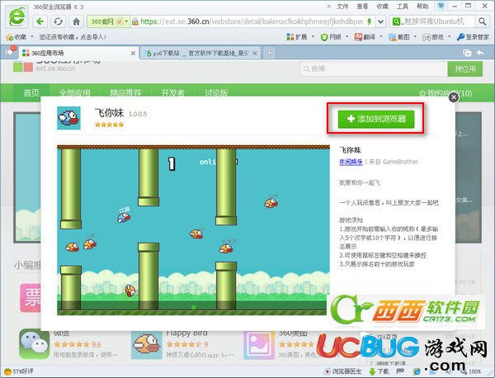This screenshot has width=495, height=378.
Task: Click the 飞你妹 blue bird app icon
Action: pos(68,118)
